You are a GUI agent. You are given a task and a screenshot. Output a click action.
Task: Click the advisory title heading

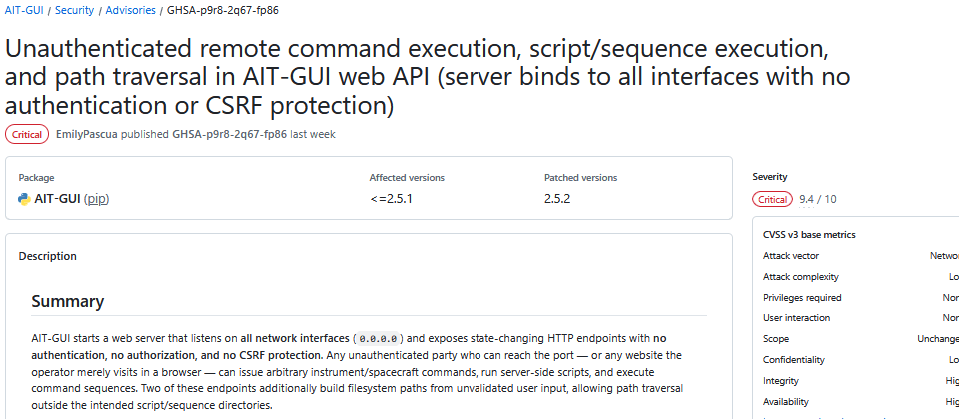pyautogui.click(x=428, y=77)
